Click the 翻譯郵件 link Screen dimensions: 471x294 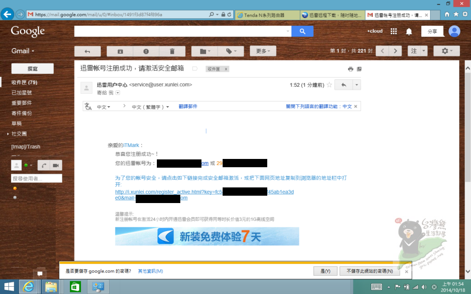(188, 107)
